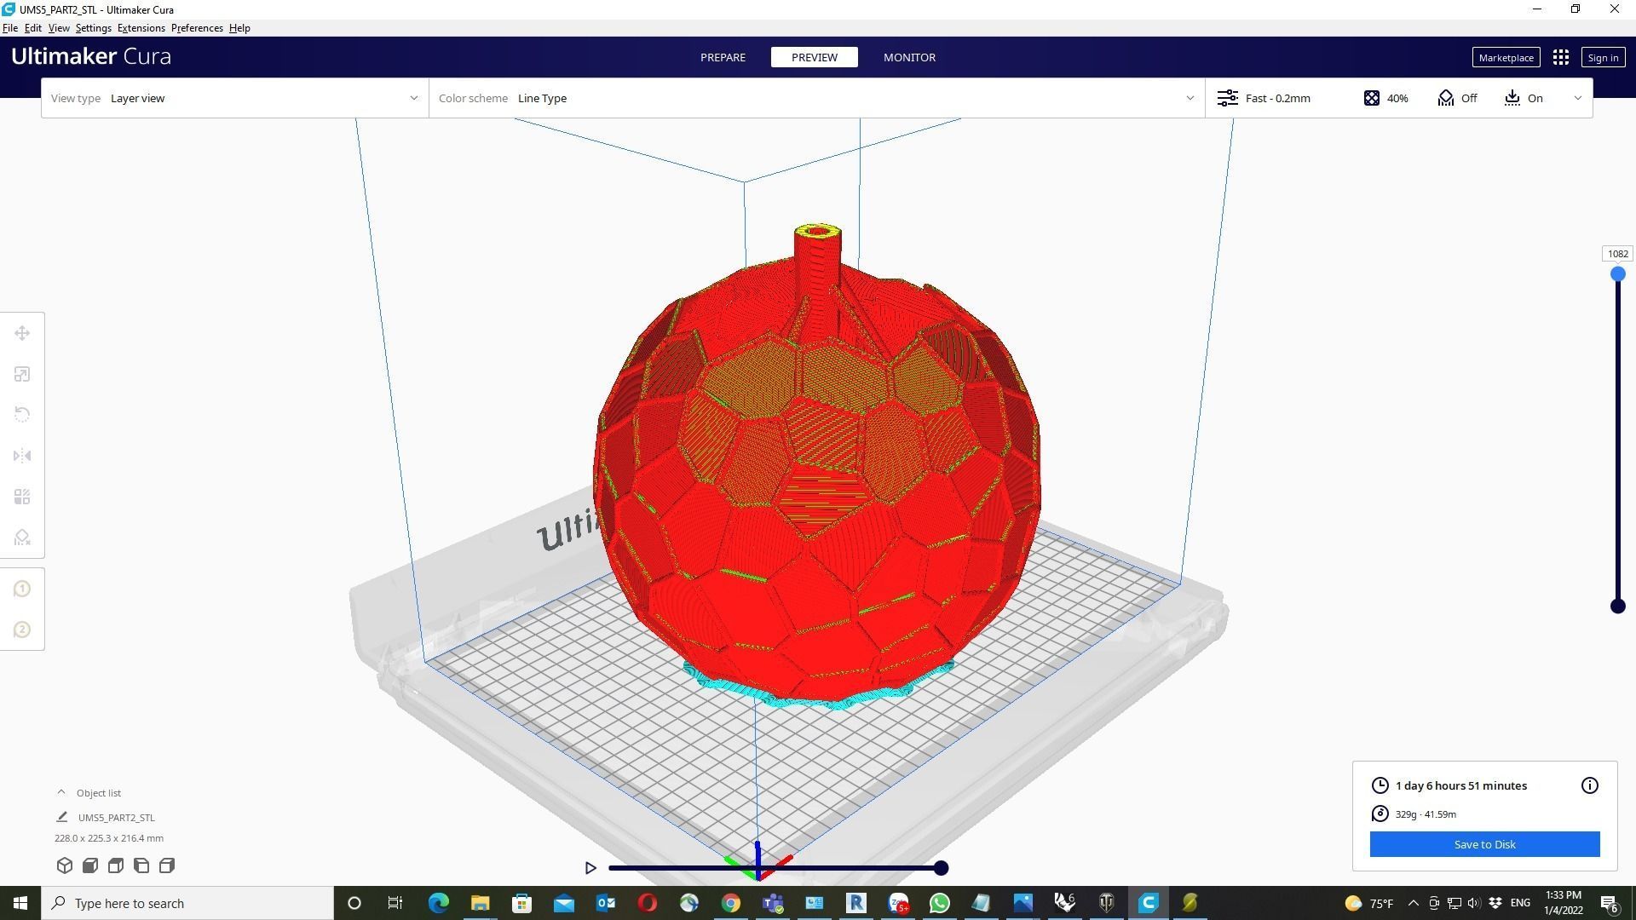Select the Mirror tool in left toolbar
The width and height of the screenshot is (1636, 920).
coord(22,456)
